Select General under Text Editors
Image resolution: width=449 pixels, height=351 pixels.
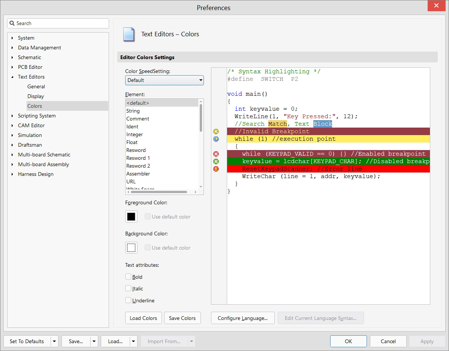[x=36, y=86]
